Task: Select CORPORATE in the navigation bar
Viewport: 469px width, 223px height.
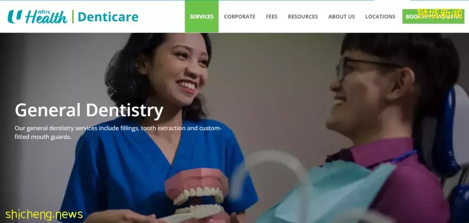Action: click(240, 17)
